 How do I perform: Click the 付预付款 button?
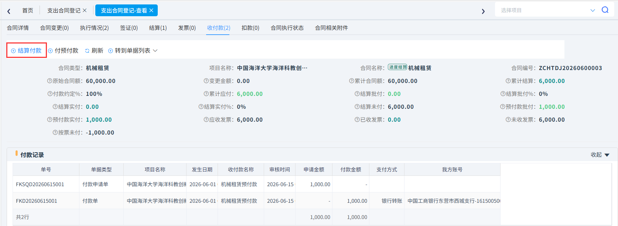63,51
